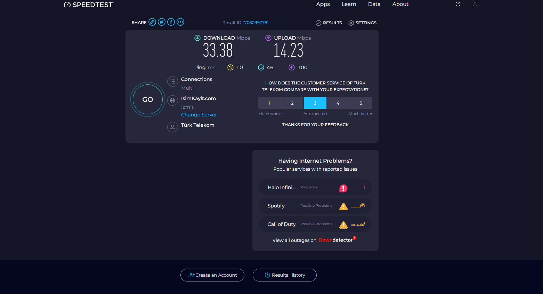Click the Speedtest logo
The image size is (543, 294).
tap(89, 5)
